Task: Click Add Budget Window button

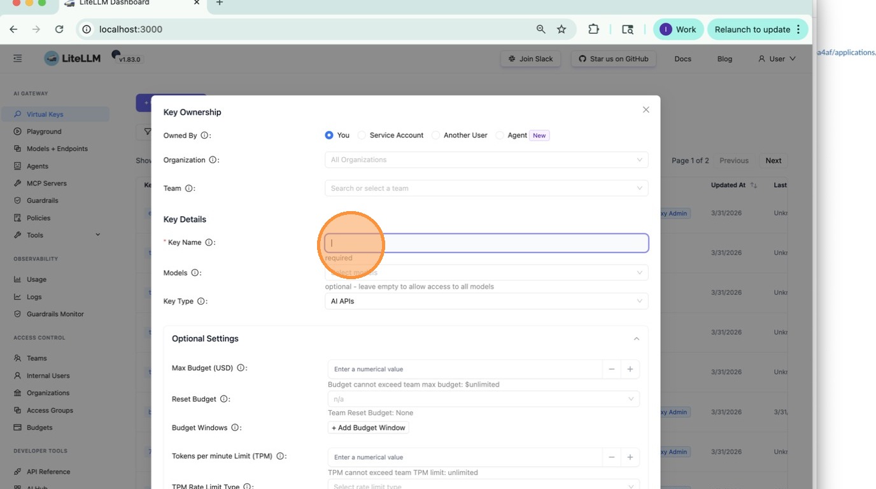Action: 369,428
